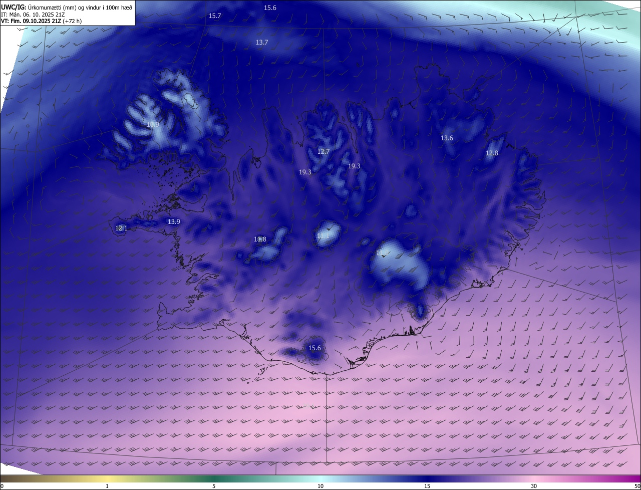This screenshot has width=641, height=490.
Task: Select the 12.7 precipitation value label
Action: pyautogui.click(x=324, y=152)
